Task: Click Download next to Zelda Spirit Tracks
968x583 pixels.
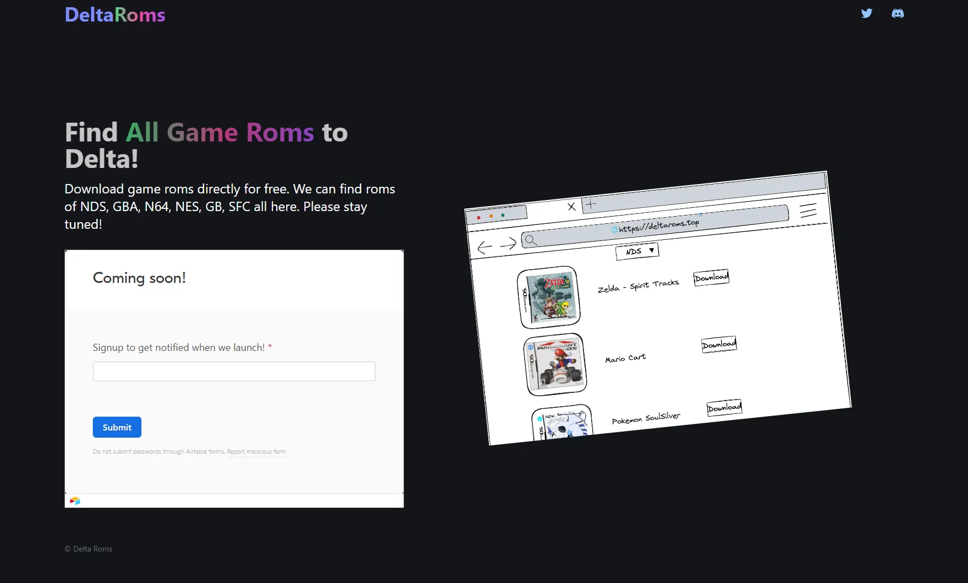Action: click(x=711, y=277)
